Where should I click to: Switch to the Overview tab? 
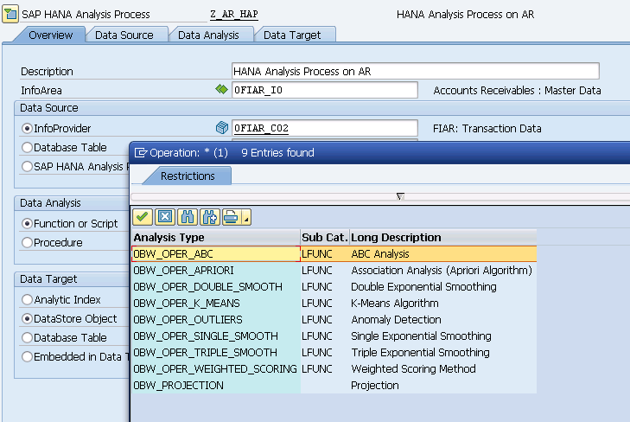pyautogui.click(x=51, y=35)
